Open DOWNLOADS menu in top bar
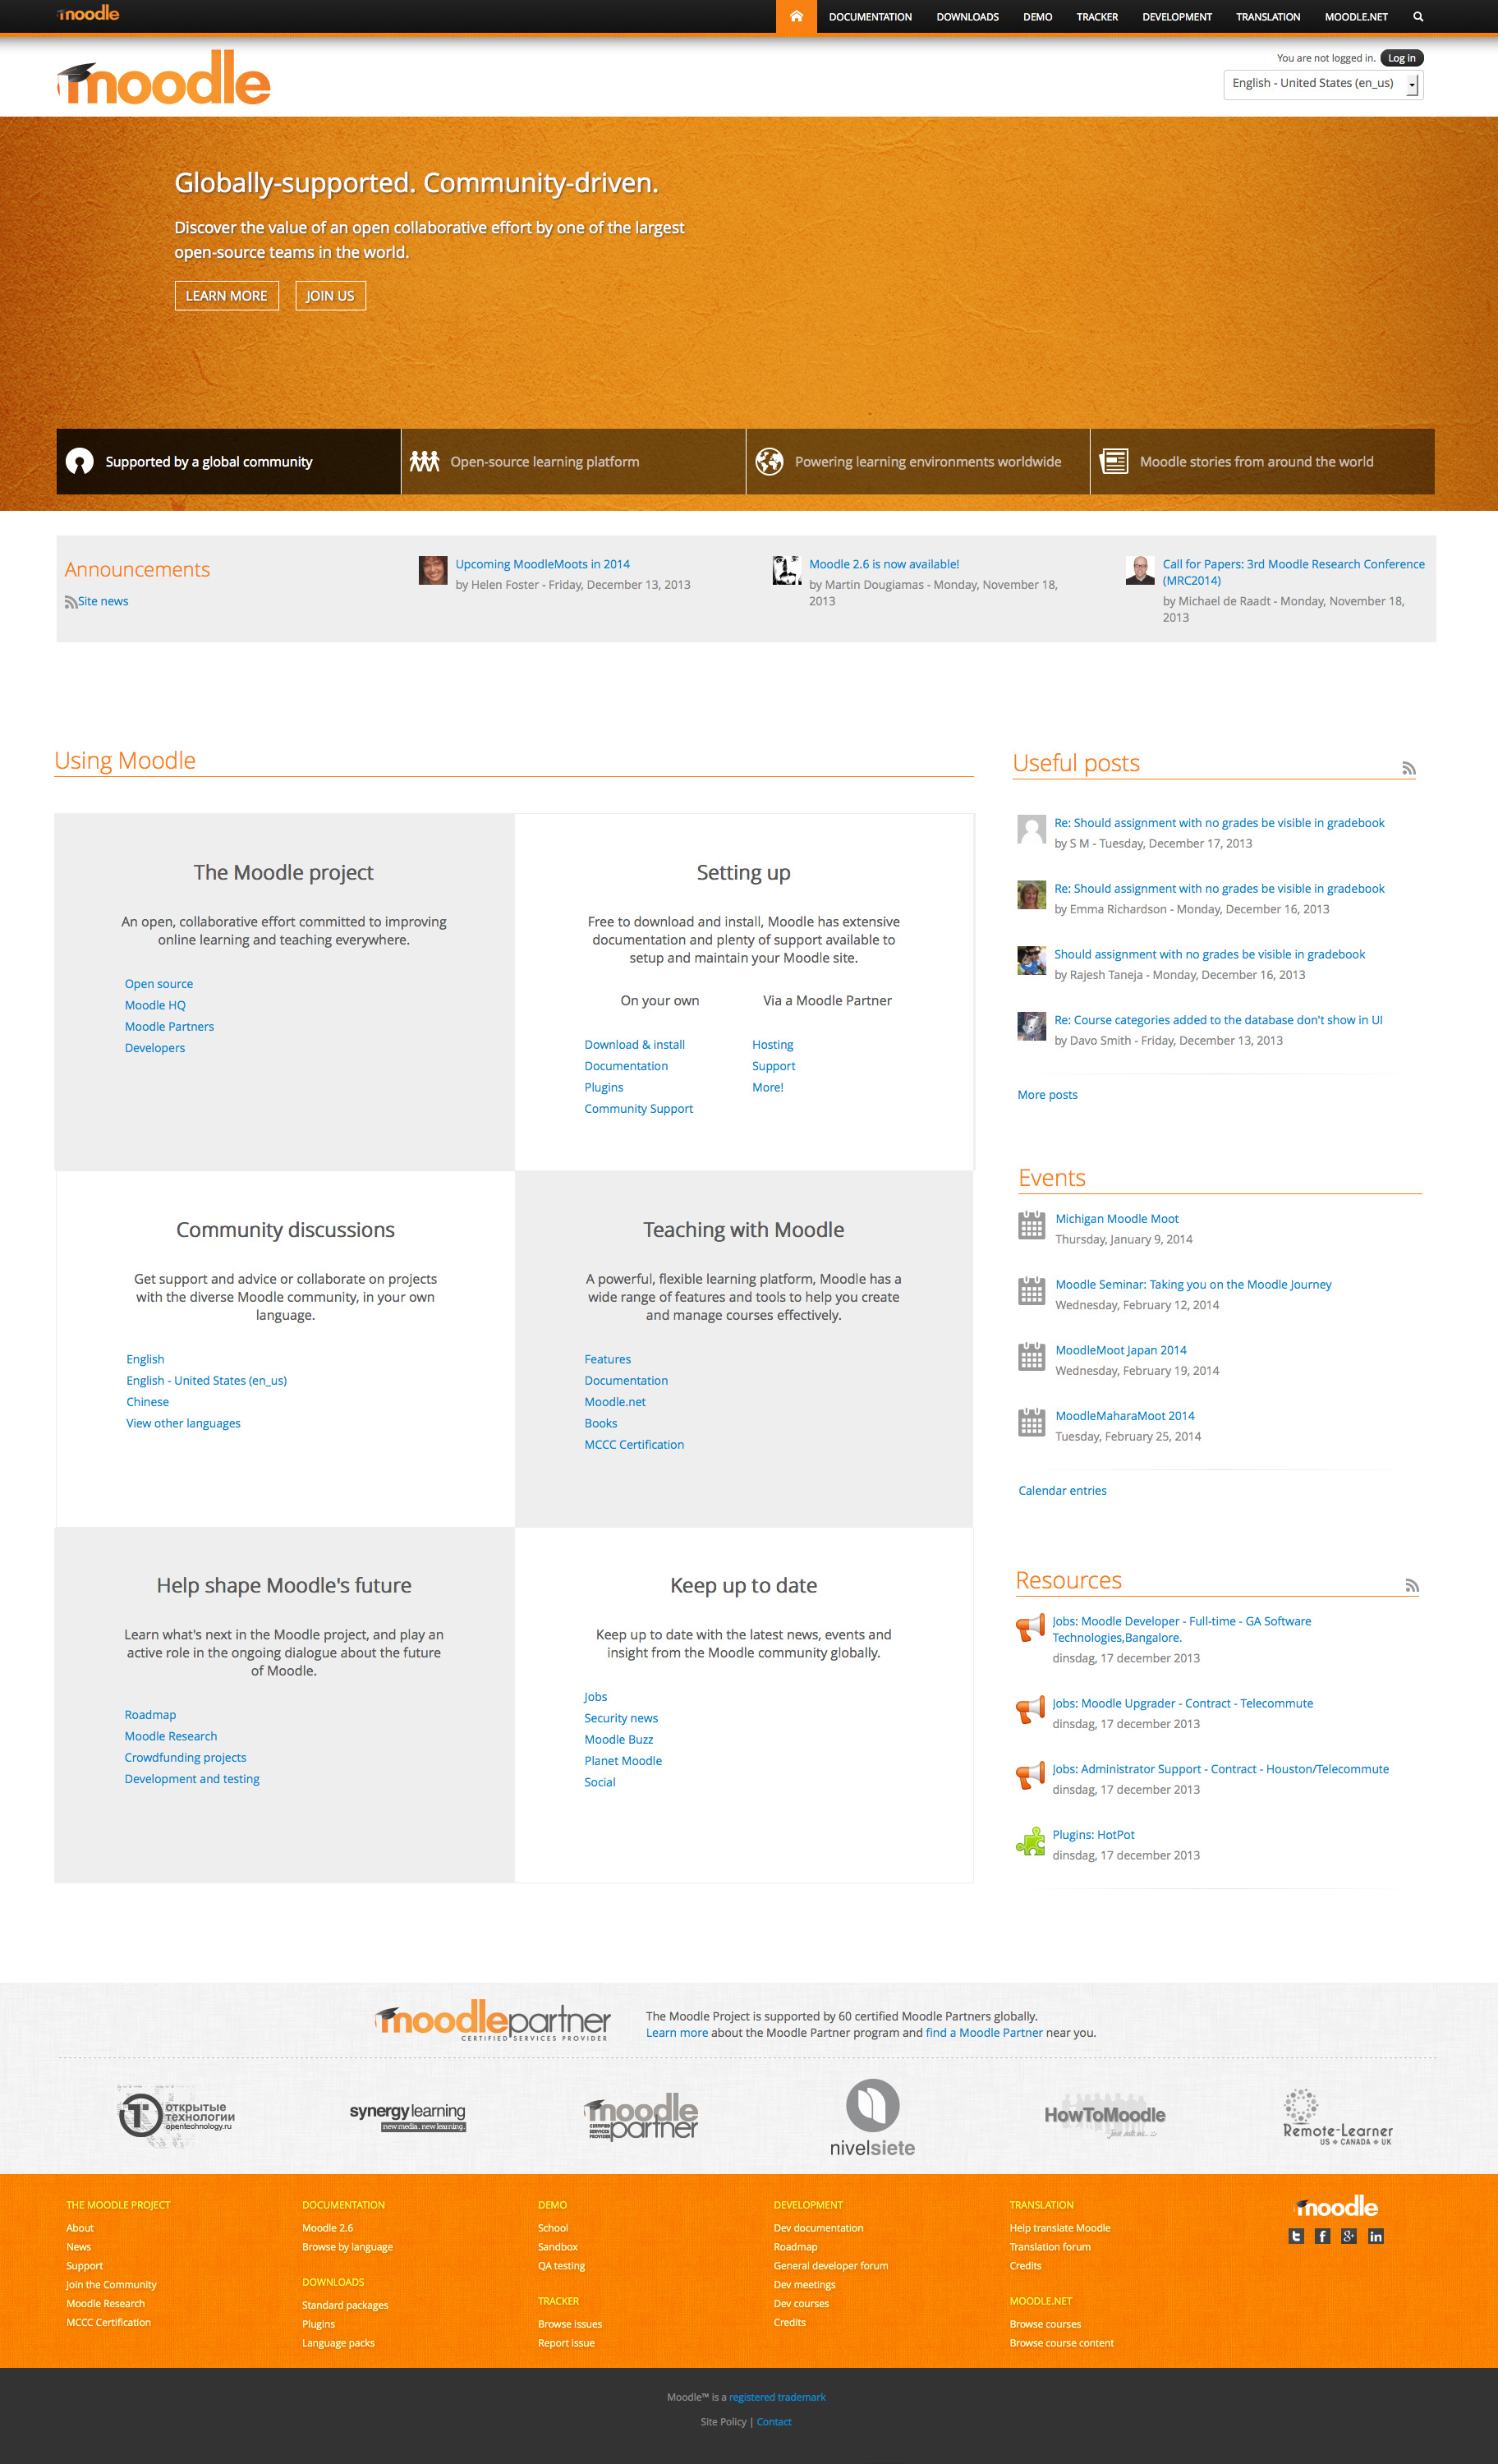Viewport: 1498px width, 2464px height. point(967,17)
